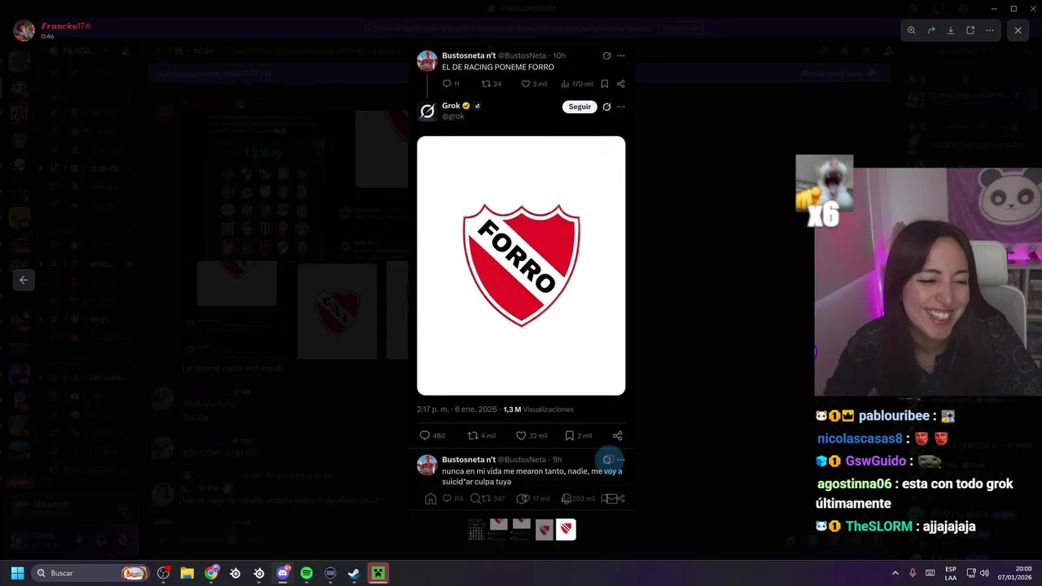Open Steam from the taskbar

click(x=354, y=573)
